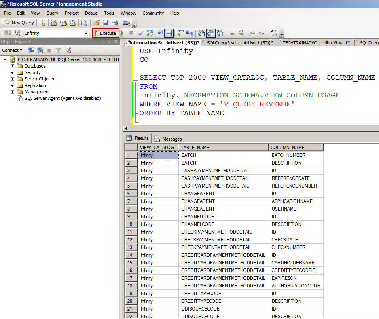Image resolution: width=379 pixels, height=319 pixels.
Task: Open Object Explorer window position arrow
Action: coord(104,42)
